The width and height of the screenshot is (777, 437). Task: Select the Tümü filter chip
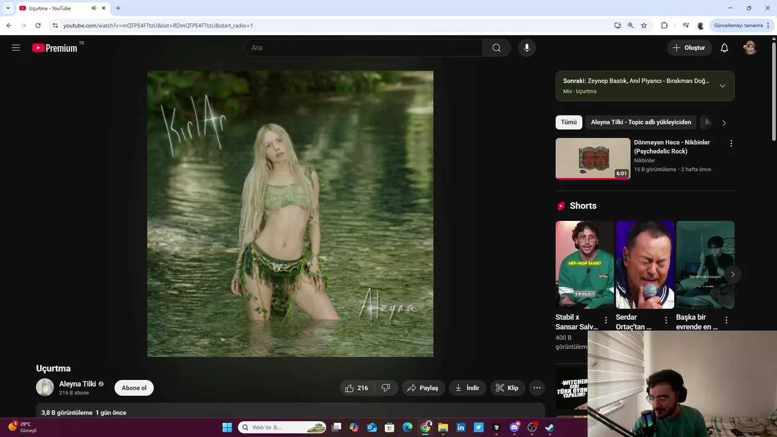(x=569, y=122)
